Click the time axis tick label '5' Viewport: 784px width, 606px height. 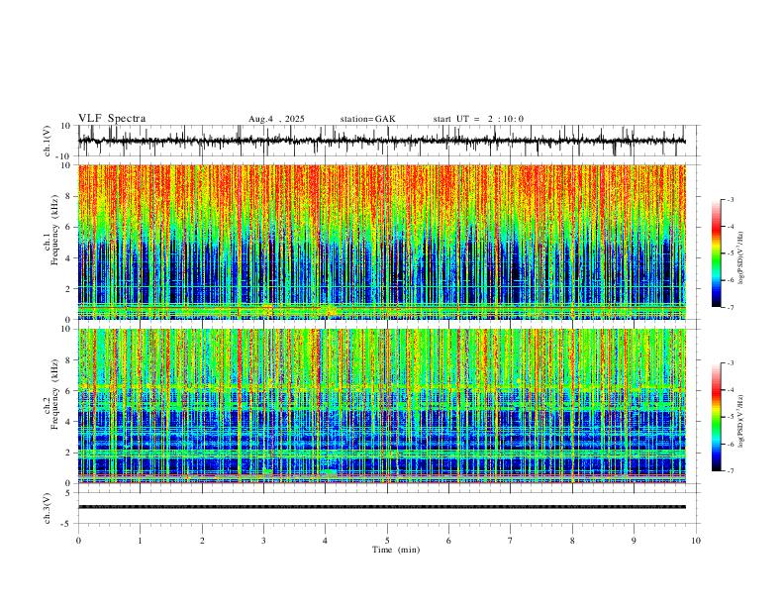pos(387,541)
